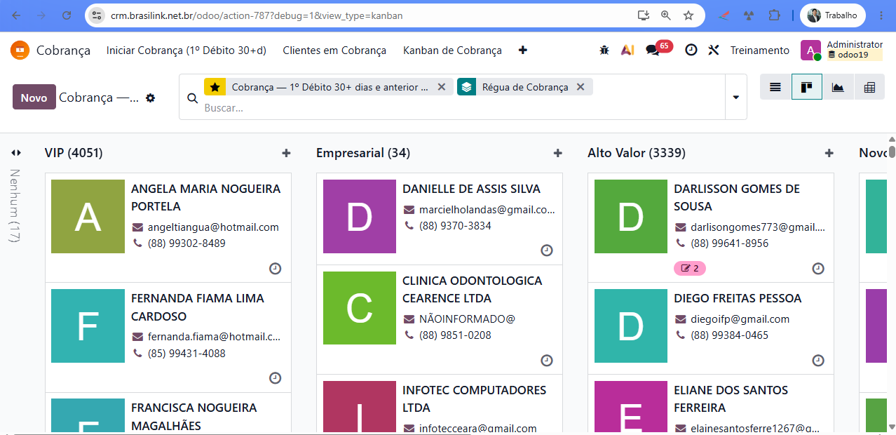Open the Administrator user menu

842,50
